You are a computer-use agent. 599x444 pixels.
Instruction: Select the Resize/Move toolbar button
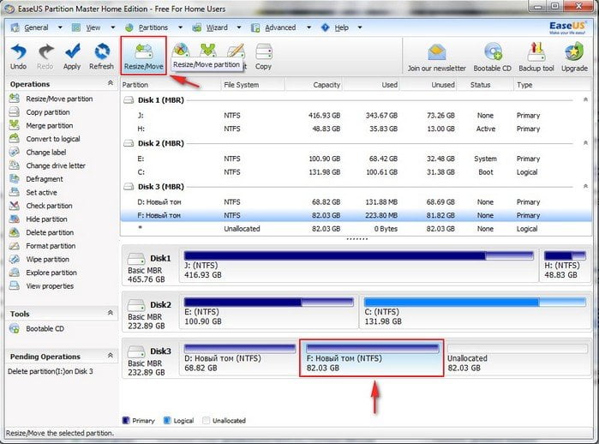(x=144, y=56)
